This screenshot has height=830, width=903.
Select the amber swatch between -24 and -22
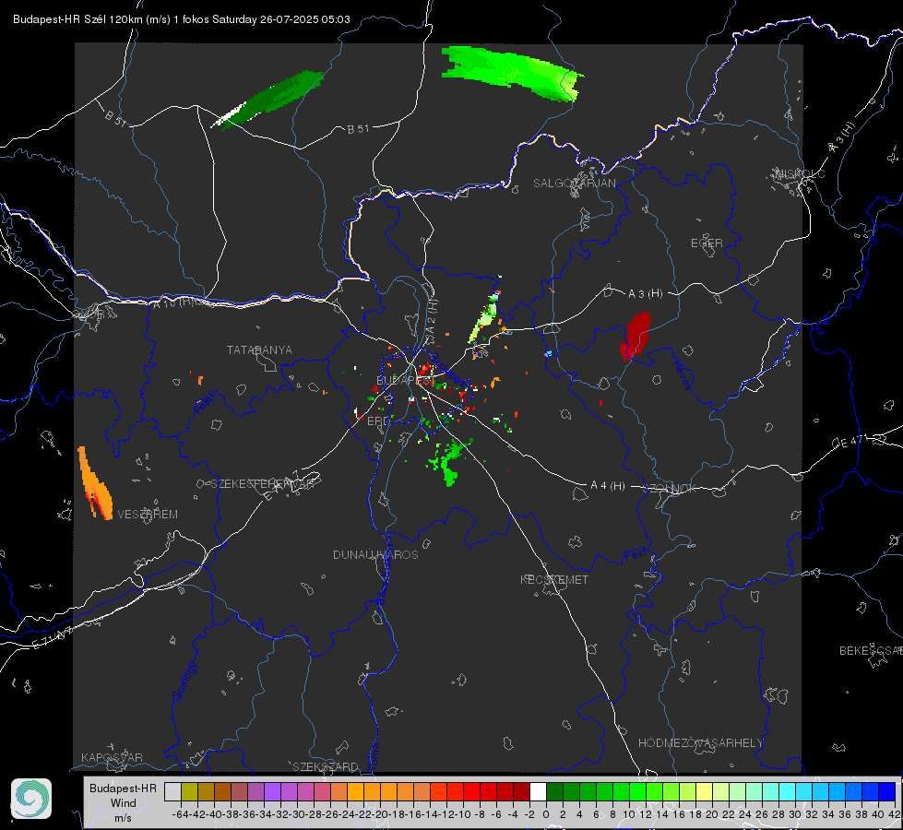pyautogui.click(x=355, y=791)
